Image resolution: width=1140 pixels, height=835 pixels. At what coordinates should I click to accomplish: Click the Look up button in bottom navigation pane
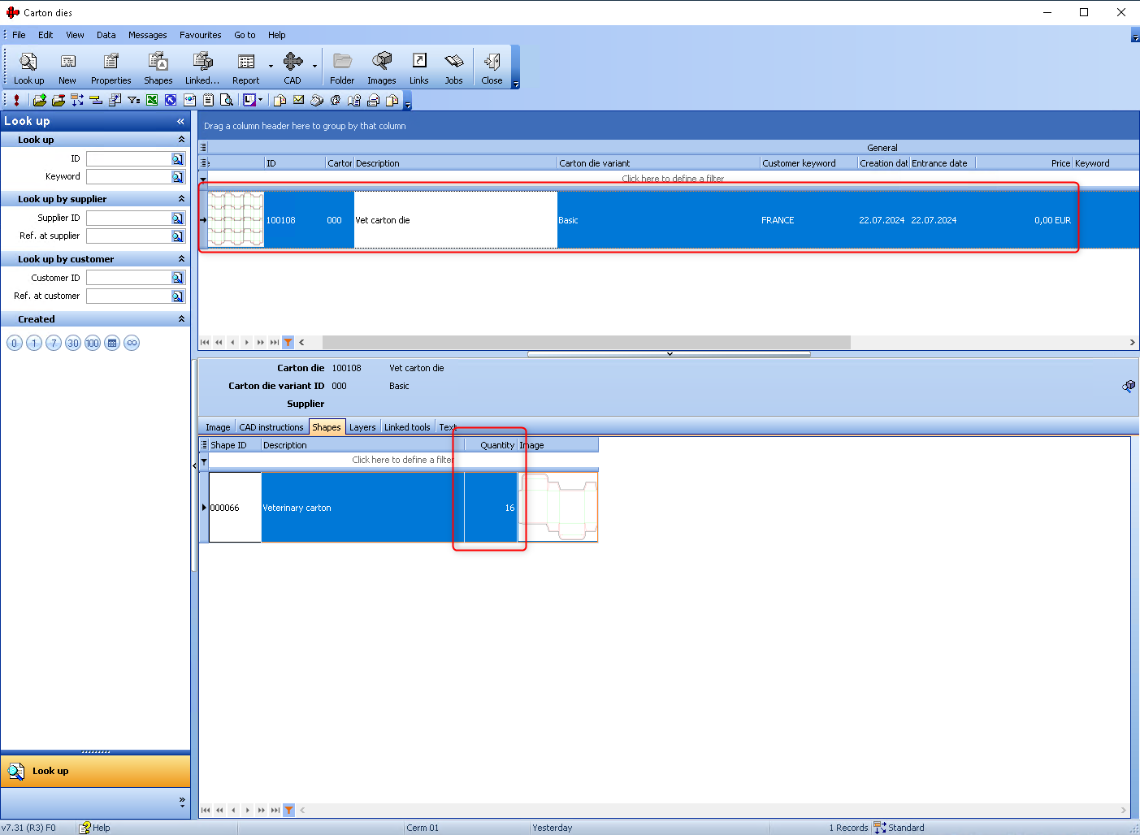pyautogui.click(x=95, y=771)
